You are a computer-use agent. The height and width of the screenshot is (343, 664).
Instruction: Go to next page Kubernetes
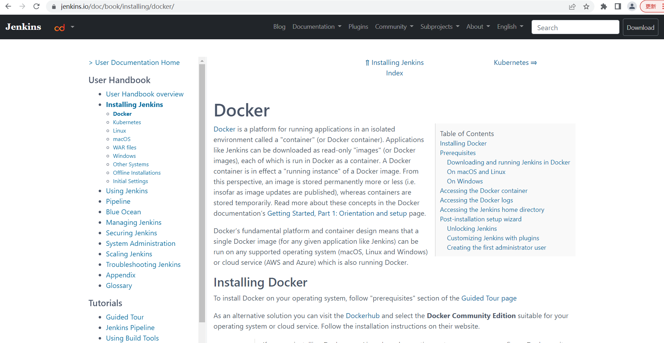click(x=515, y=62)
